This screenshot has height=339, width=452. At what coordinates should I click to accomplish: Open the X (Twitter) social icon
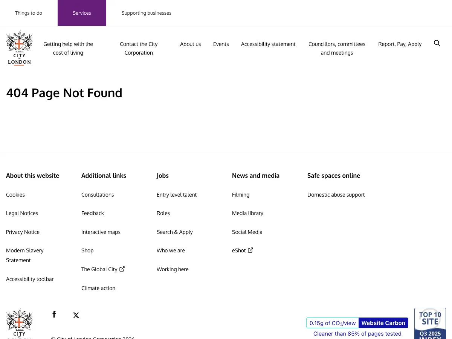tap(76, 315)
